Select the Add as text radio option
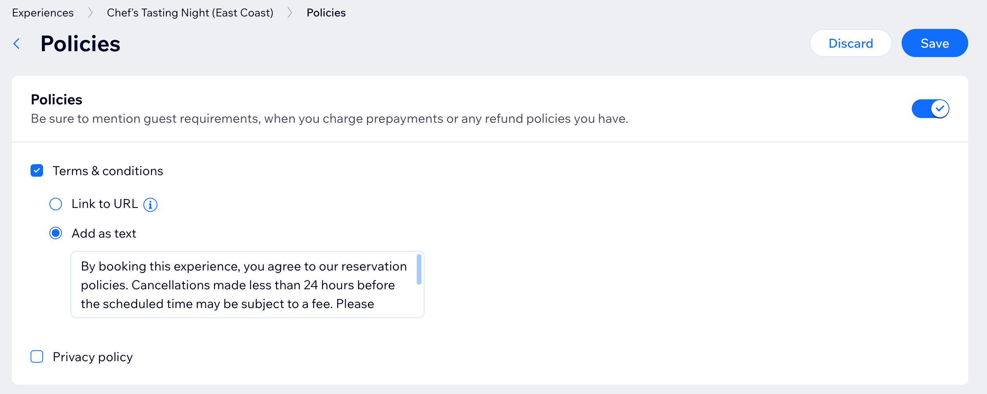 [56, 233]
